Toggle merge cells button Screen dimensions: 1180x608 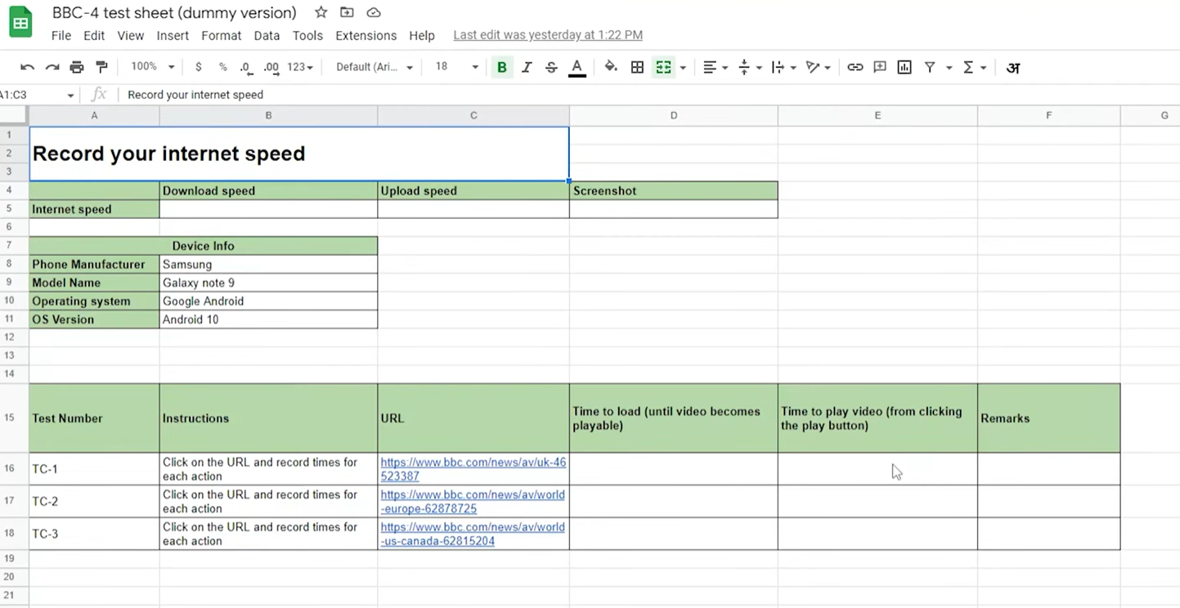[663, 67]
